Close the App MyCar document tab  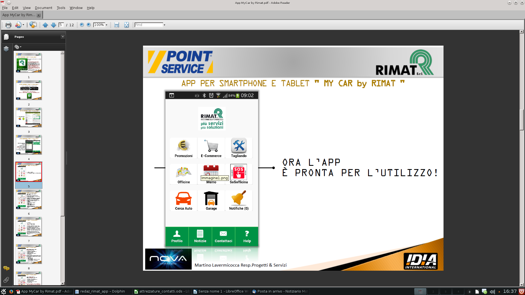pos(39,15)
